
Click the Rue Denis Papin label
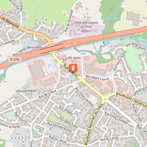click(69, 122)
